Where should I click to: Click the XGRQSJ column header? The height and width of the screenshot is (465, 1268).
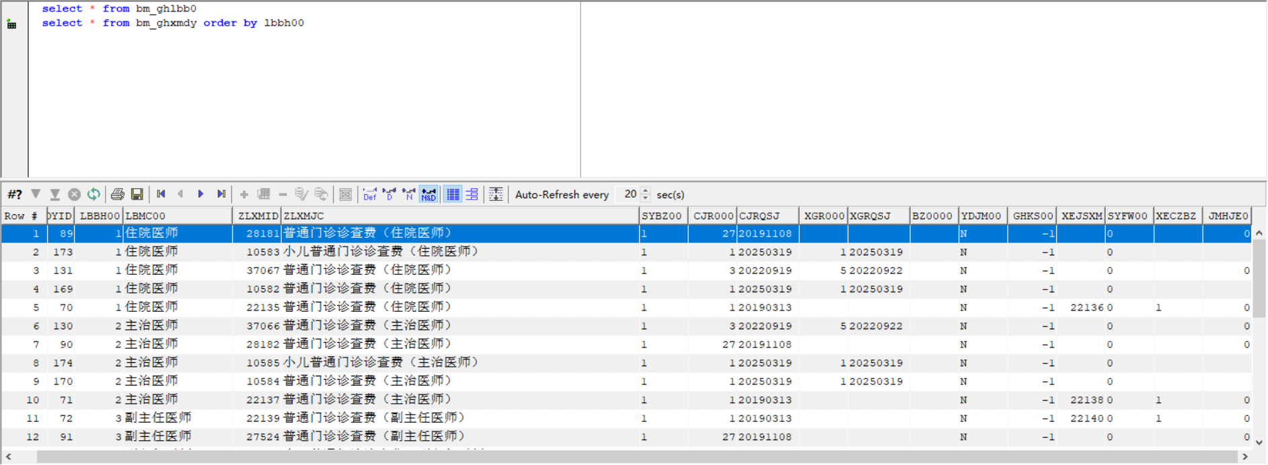(879, 216)
